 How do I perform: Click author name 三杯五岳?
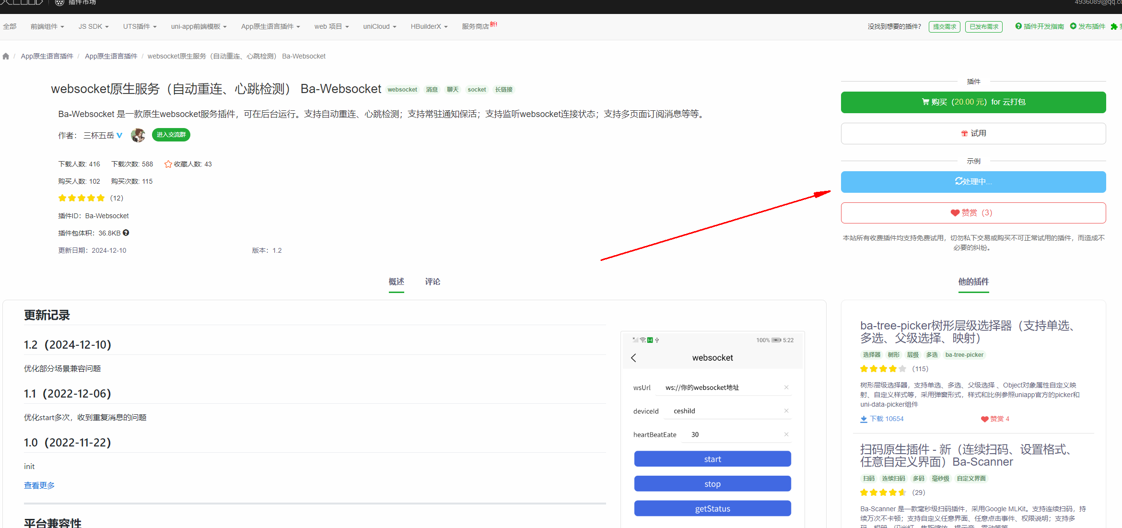[99, 136]
